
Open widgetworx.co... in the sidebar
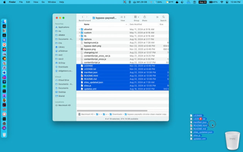coord(64,71)
